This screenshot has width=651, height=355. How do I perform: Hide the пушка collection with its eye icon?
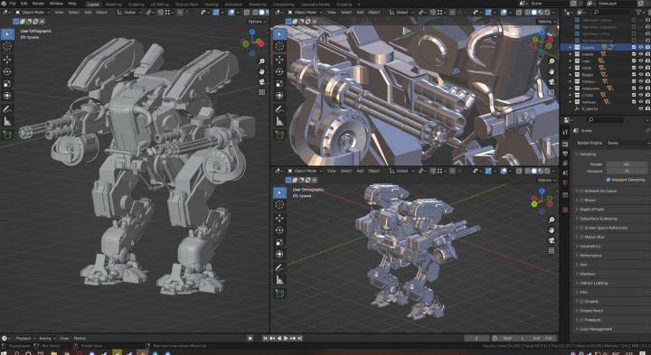click(641, 47)
